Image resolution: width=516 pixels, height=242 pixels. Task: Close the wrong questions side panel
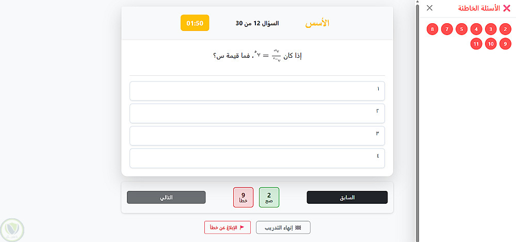[430, 8]
